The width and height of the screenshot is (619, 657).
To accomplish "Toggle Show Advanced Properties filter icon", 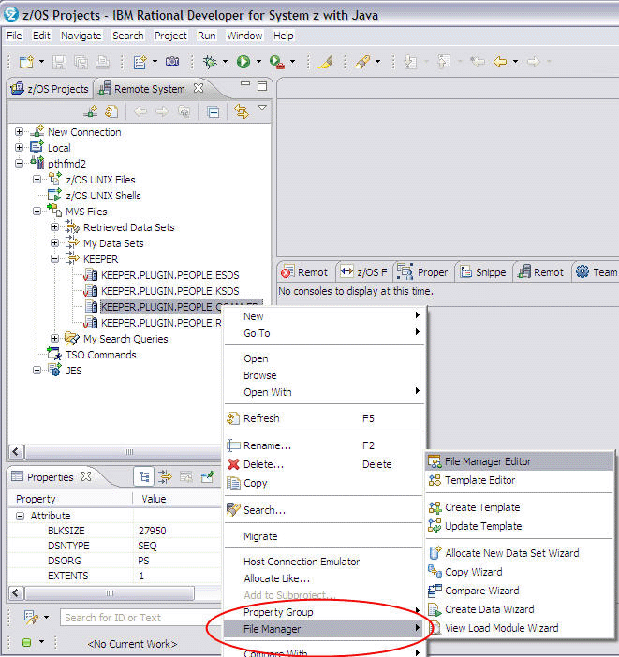I will [165, 477].
